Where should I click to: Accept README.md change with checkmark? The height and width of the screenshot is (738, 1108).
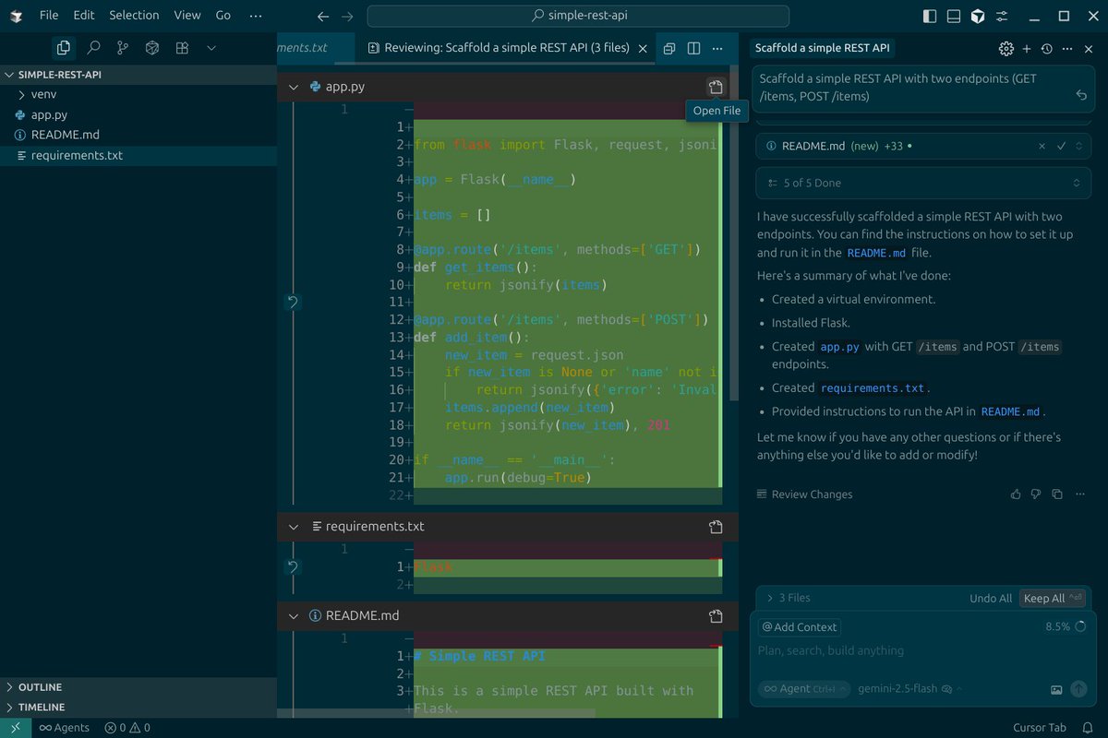click(1061, 146)
